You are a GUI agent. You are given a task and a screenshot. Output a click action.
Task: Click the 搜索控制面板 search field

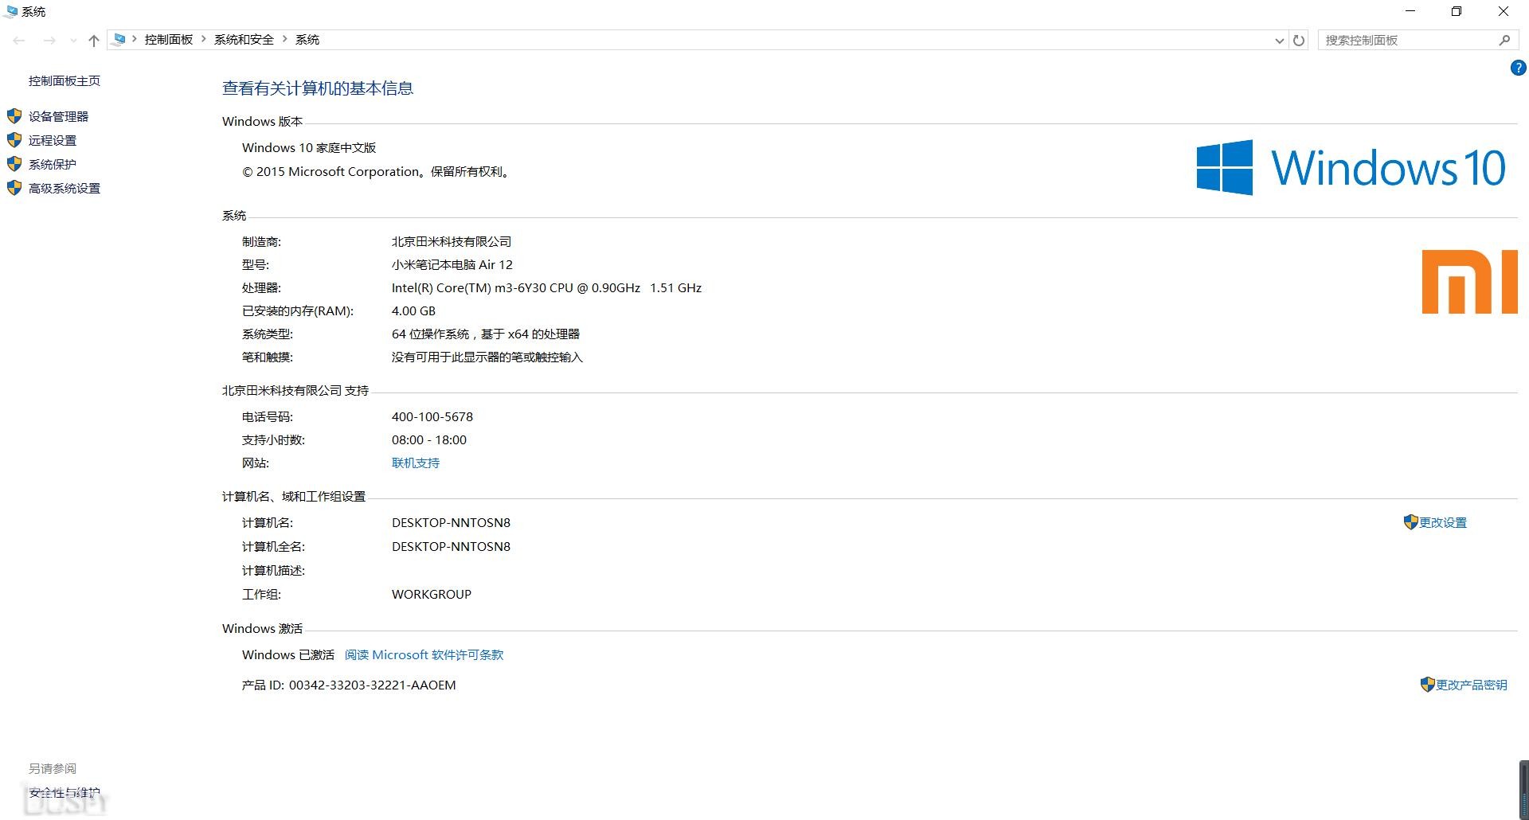click(1406, 40)
